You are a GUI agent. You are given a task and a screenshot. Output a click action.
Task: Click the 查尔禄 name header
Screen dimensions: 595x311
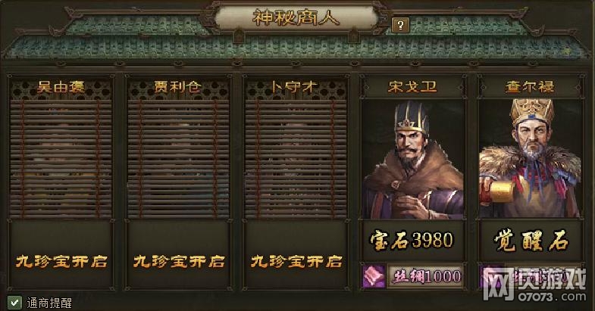[530, 87]
